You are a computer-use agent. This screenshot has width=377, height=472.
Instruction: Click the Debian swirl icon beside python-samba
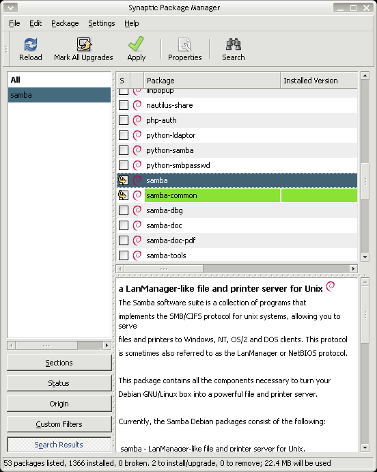[137, 150]
